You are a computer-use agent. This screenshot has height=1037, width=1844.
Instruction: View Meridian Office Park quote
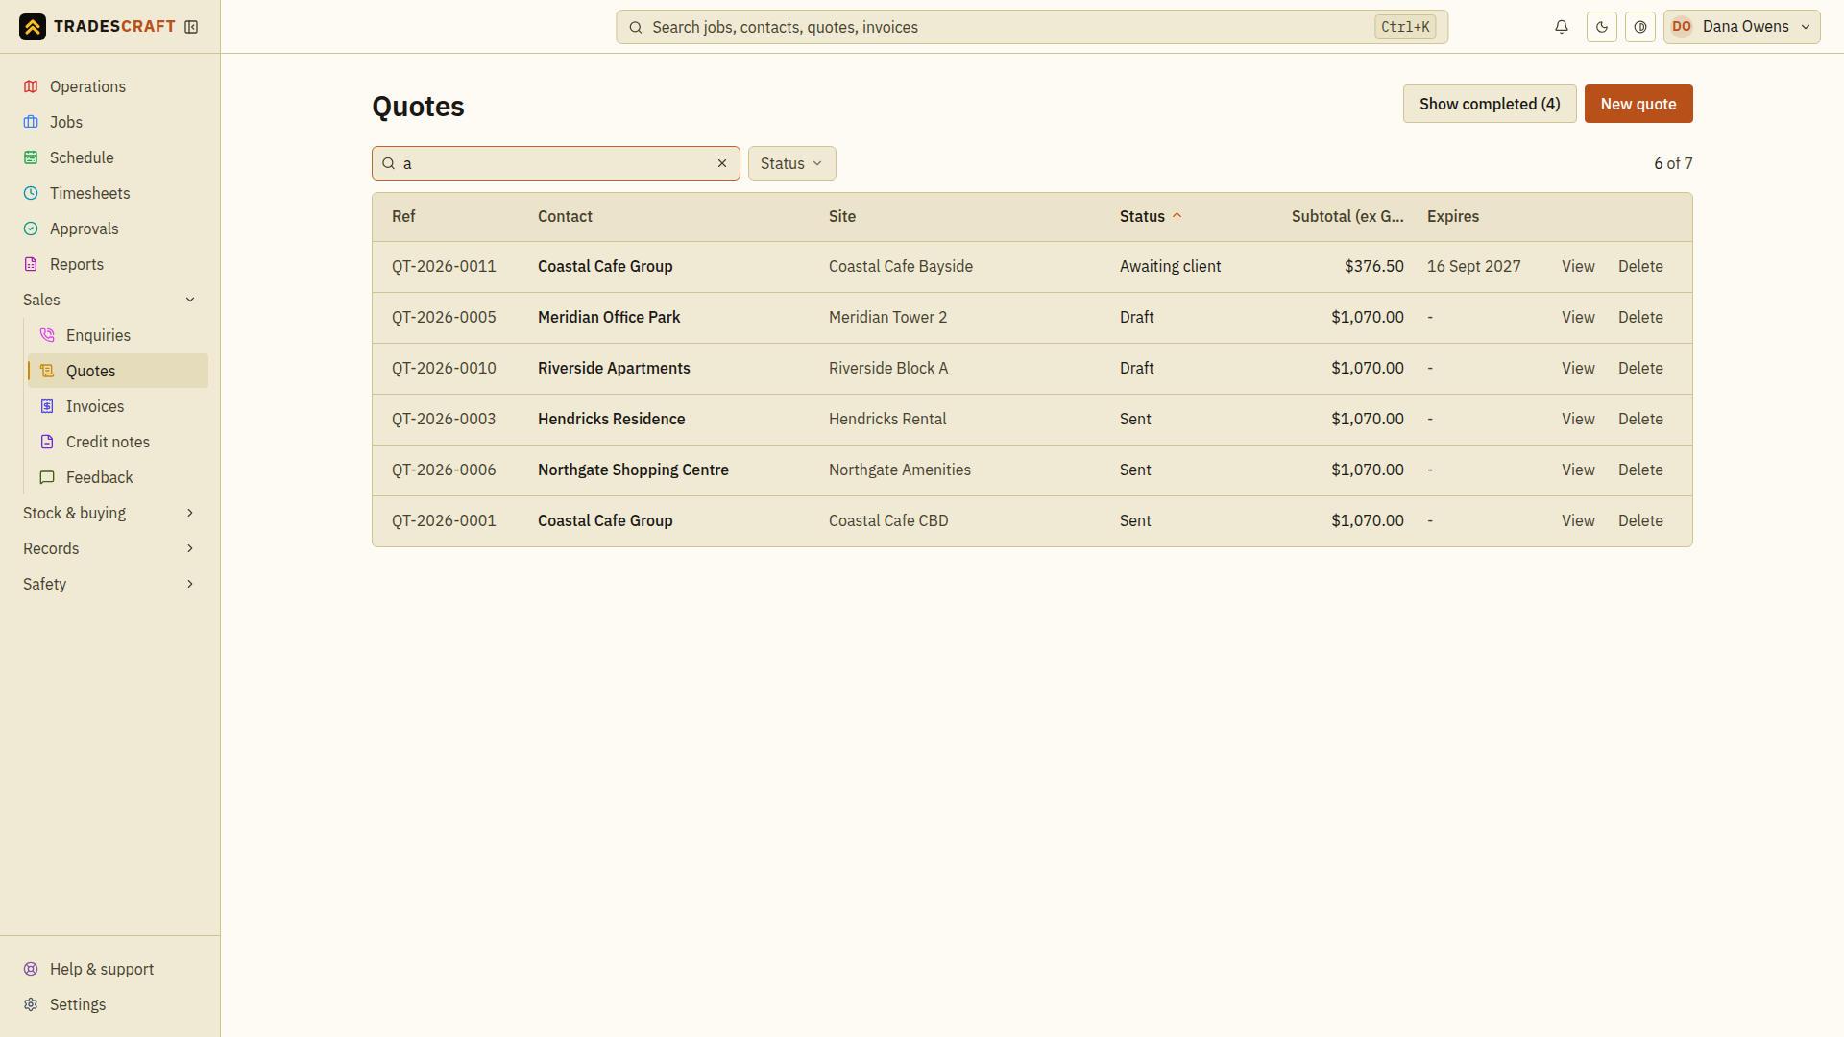coord(1578,317)
